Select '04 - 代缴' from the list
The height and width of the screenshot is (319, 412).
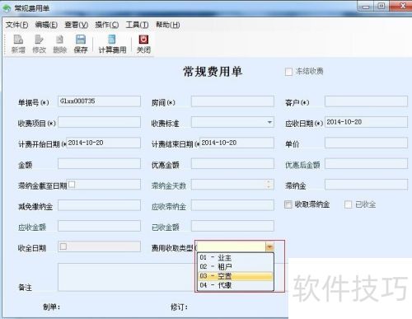point(236,285)
